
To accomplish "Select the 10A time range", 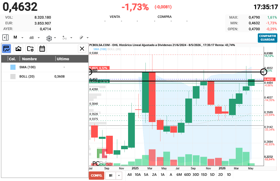I will [138, 175].
